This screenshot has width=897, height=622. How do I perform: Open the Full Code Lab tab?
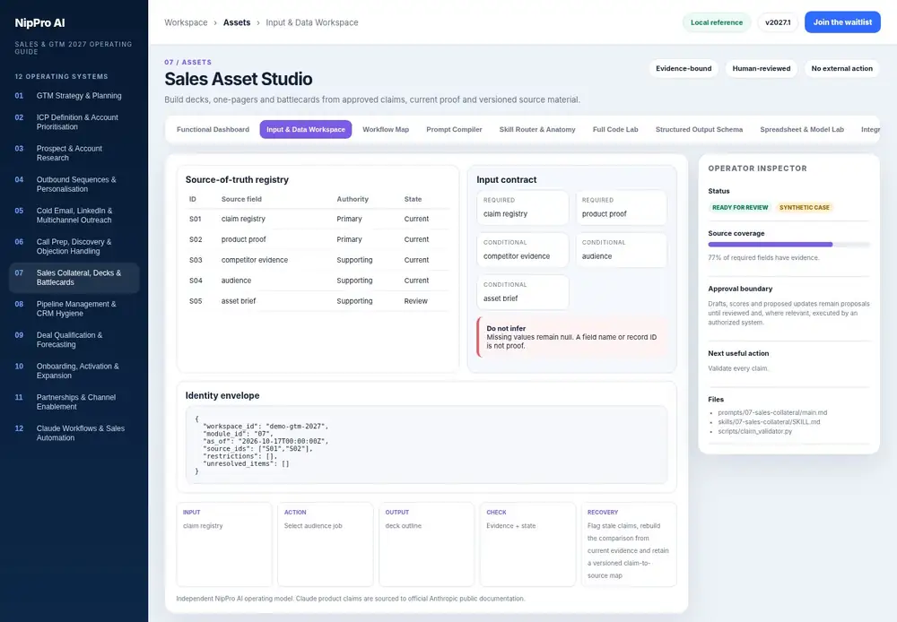615,129
